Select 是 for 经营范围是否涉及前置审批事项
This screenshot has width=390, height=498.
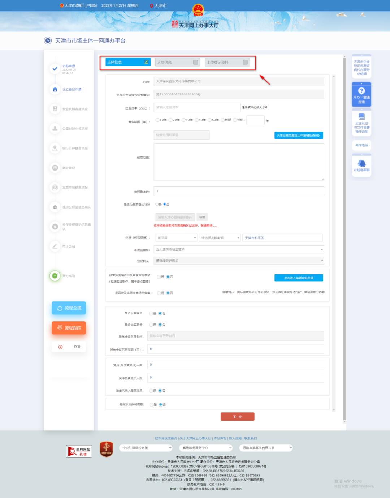159,277
